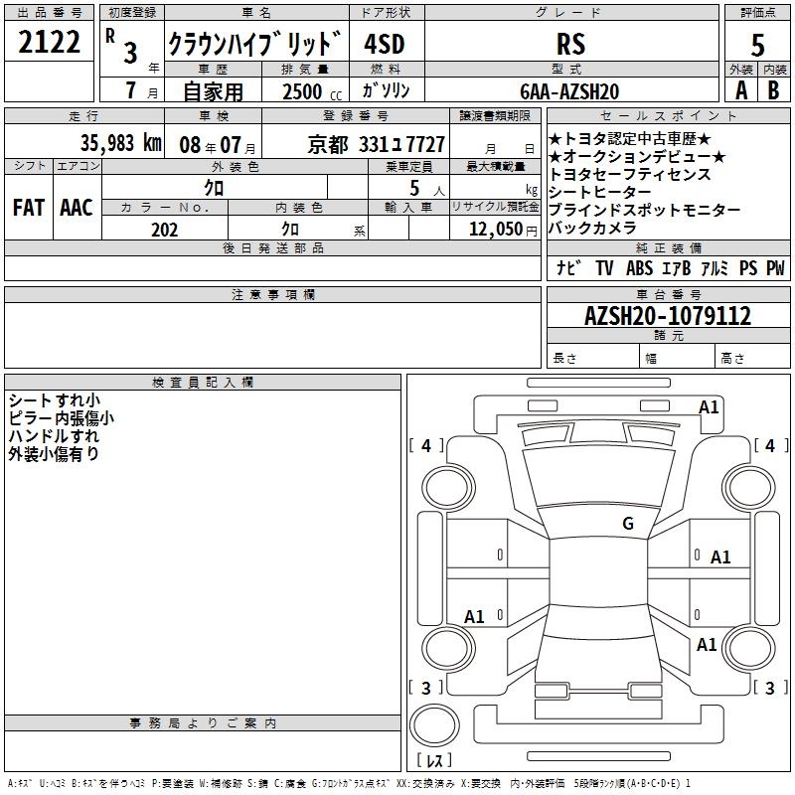Screen dimensions: 795x795
Task: Click seating capacity 5人
Action: point(427,189)
